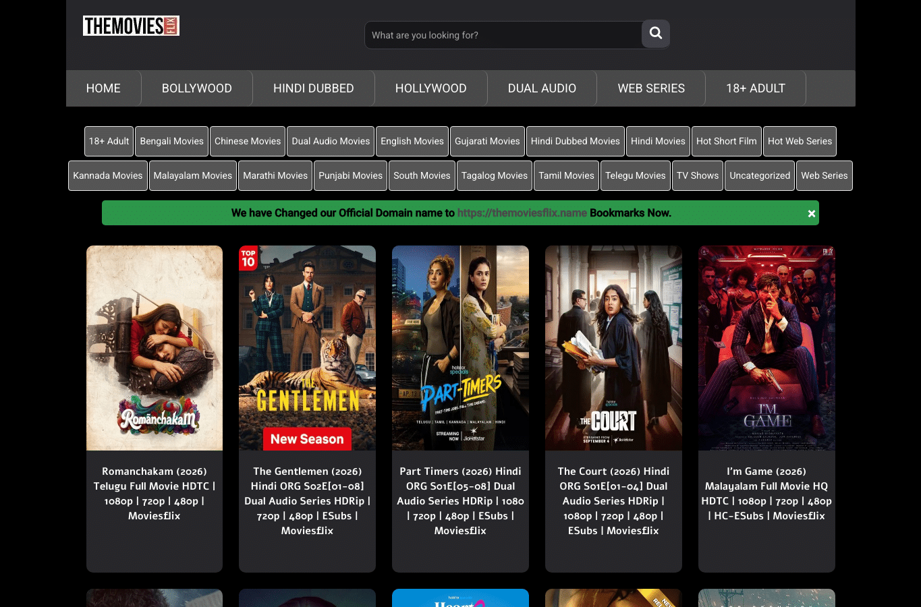Browse Hot Web Series category

click(x=800, y=141)
